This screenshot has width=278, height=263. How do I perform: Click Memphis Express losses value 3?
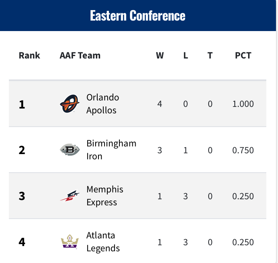[x=186, y=196]
